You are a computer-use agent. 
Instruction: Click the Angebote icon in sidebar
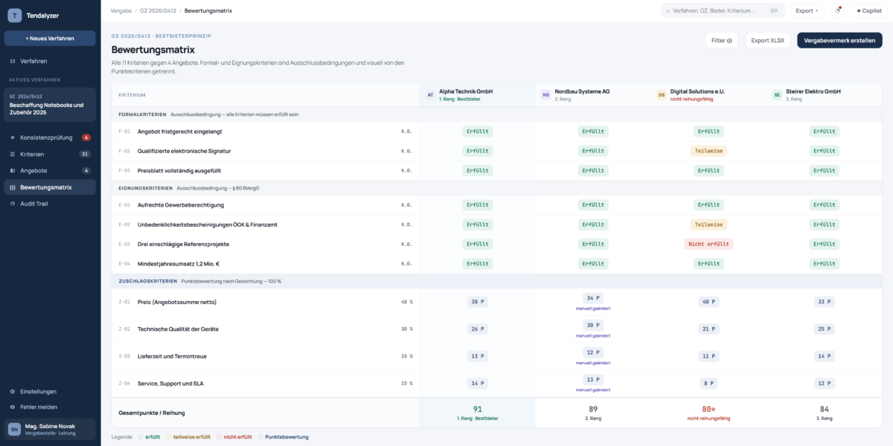(12, 170)
